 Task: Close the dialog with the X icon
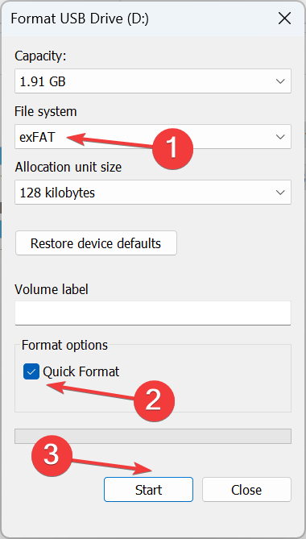tap(285, 19)
